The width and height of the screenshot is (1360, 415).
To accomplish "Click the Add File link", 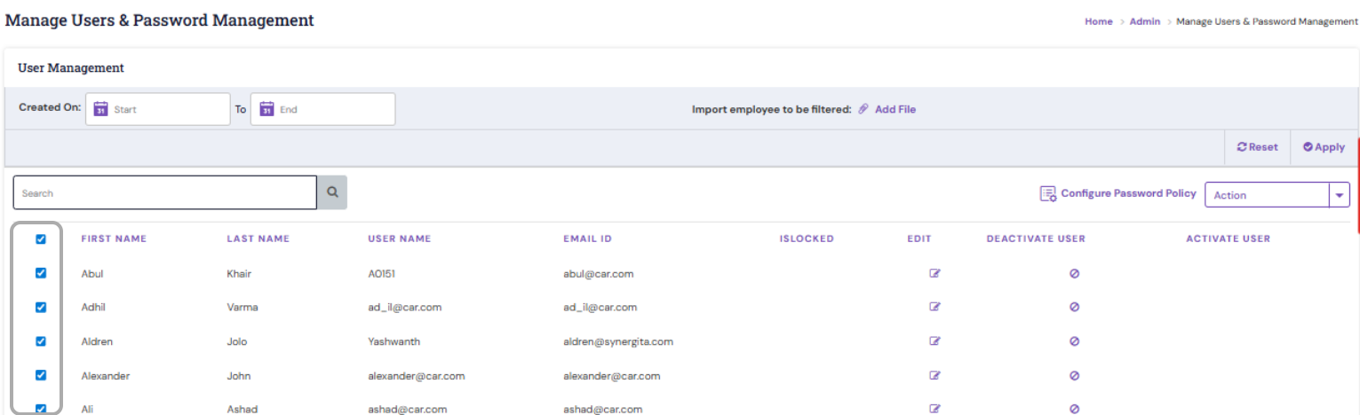I will point(895,109).
